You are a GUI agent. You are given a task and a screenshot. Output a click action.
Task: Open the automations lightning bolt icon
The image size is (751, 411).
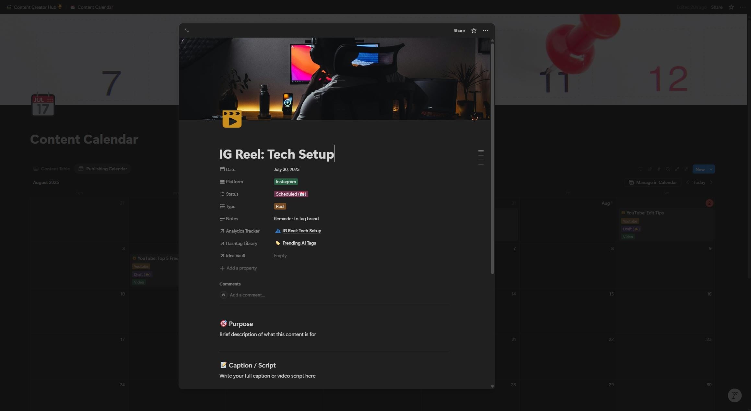[x=659, y=169]
